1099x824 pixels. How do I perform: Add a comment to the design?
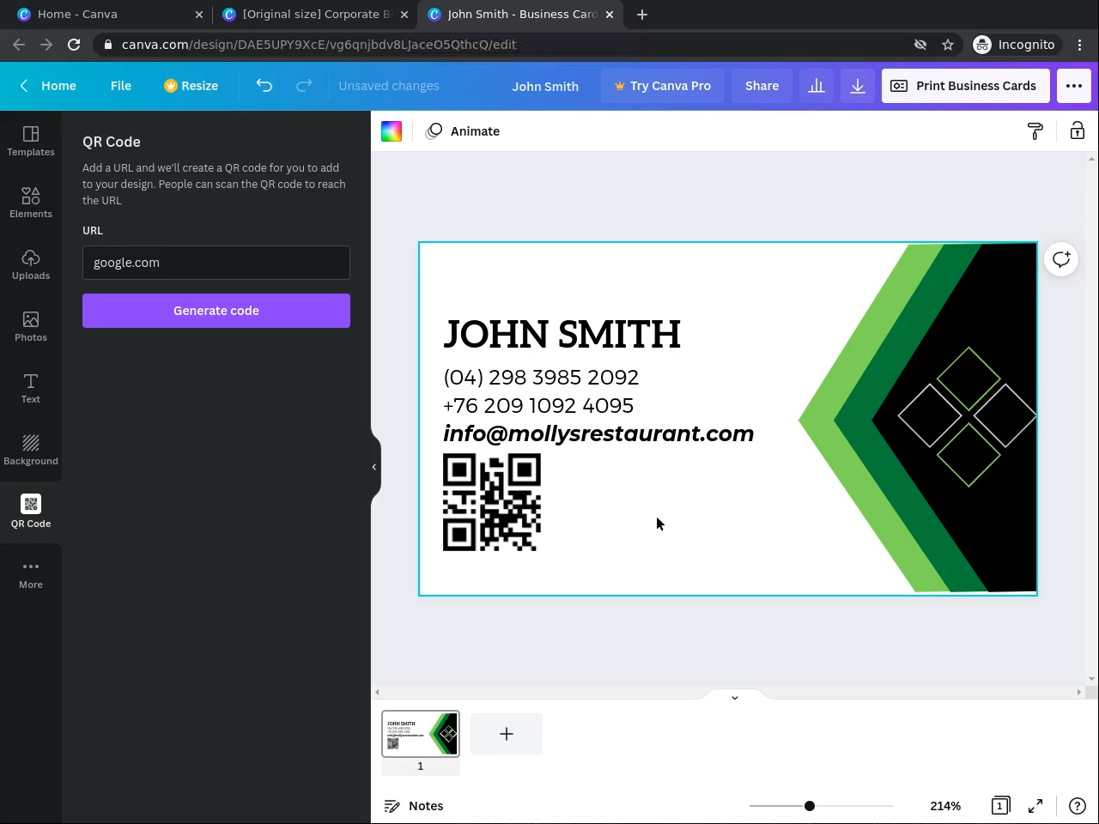1061,259
